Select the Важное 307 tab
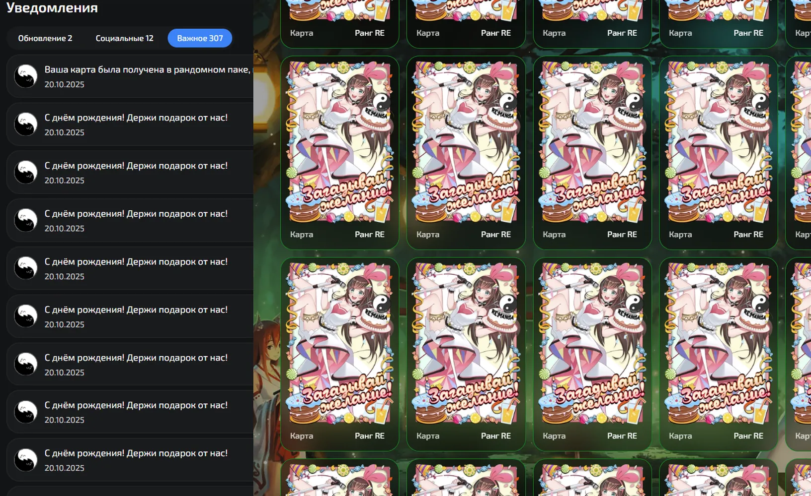This screenshot has height=496, width=811. [x=200, y=38]
